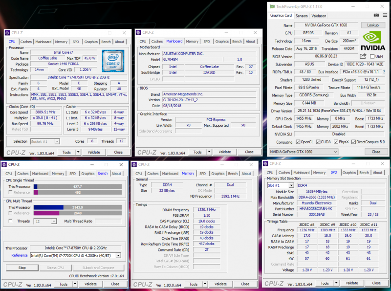This screenshot has height=291, width=391.
Task: Click the Memory Size value 6144 MB in GPU-Z
Action: [x=309, y=103]
